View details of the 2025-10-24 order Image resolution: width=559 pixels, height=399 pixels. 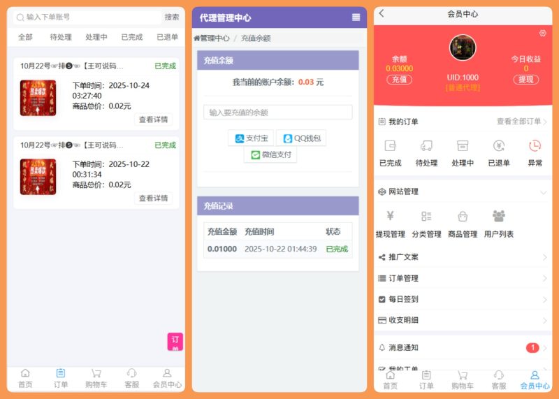(x=153, y=119)
